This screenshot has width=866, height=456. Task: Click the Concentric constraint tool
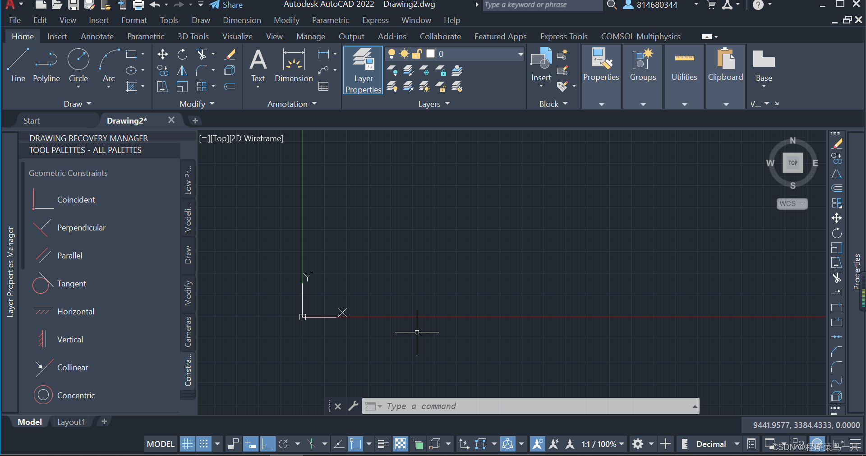[64, 396]
